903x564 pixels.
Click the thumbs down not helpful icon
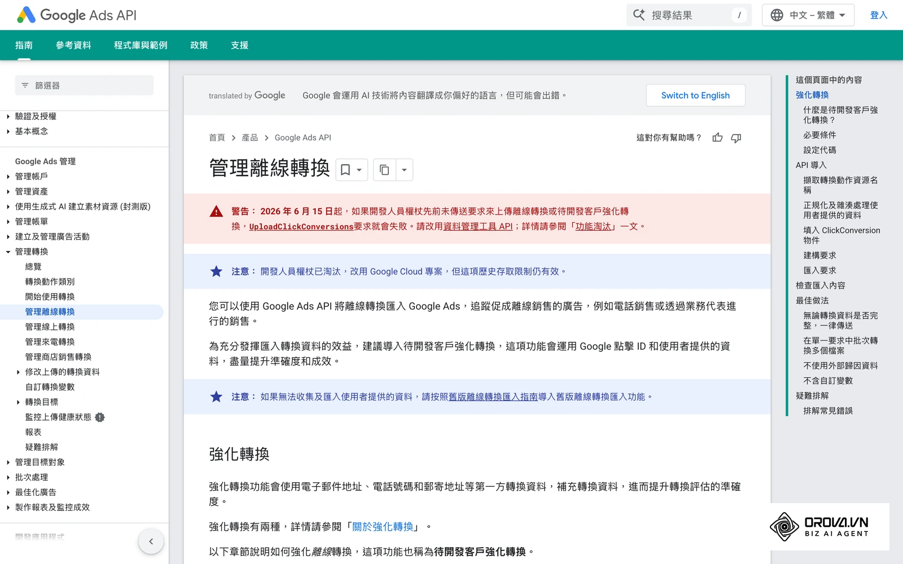click(736, 138)
